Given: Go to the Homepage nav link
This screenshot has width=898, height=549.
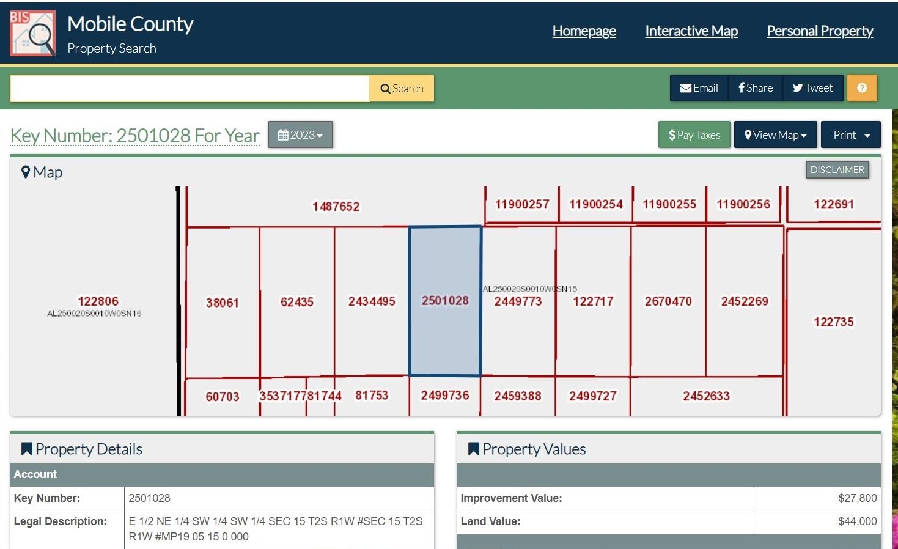Looking at the screenshot, I should [584, 31].
